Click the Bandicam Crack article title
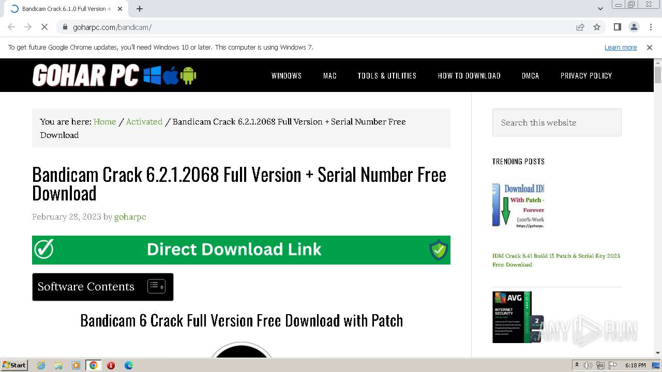This screenshot has height=372, width=662. [239, 184]
